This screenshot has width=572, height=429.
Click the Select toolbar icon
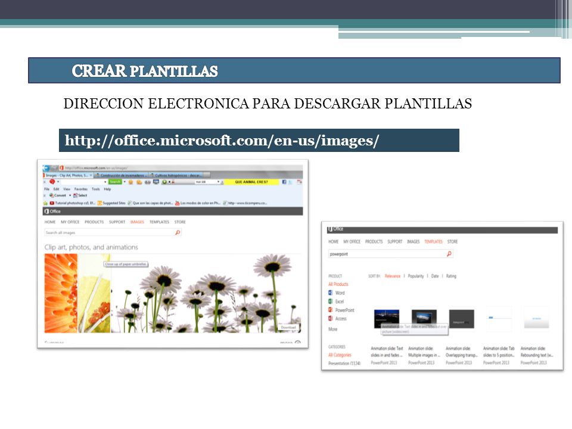click(x=76, y=195)
